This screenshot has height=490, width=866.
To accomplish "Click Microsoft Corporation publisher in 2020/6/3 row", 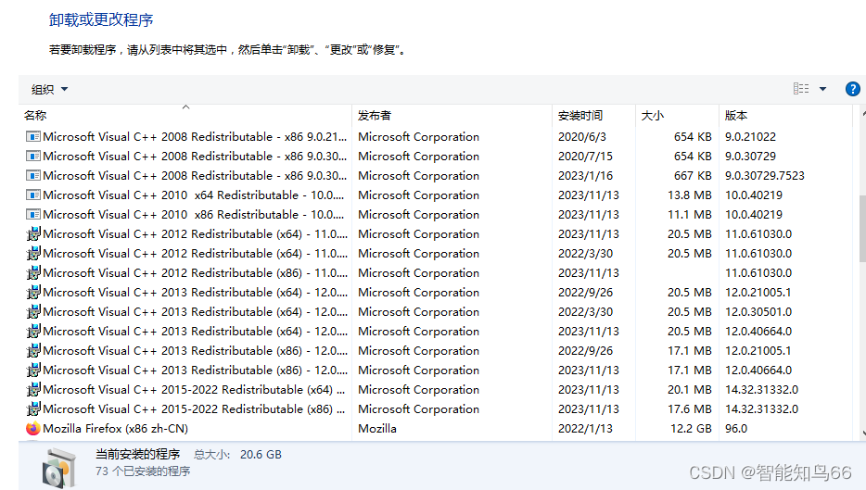I will pyautogui.click(x=418, y=136).
